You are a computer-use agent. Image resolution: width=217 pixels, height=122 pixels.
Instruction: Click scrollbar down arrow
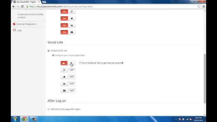[x=205, y=115]
